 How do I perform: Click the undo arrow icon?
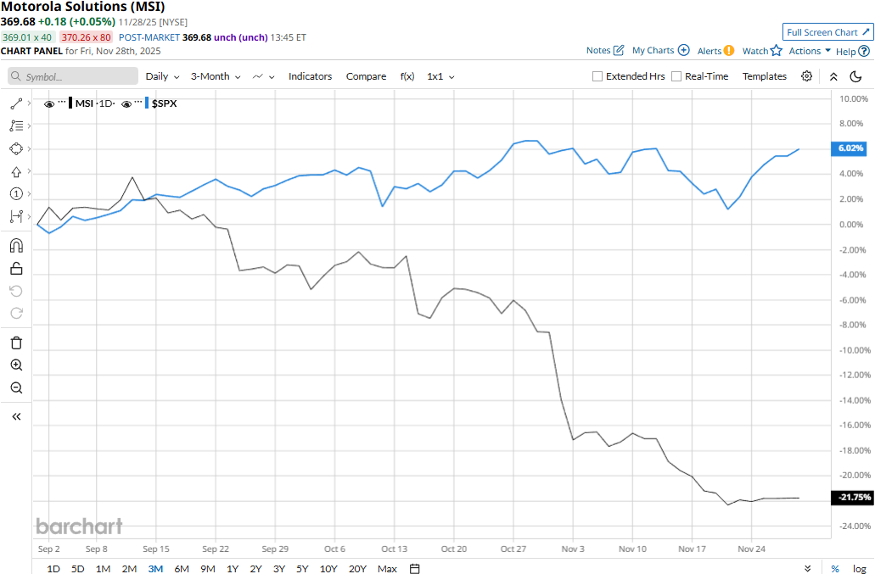(x=16, y=291)
